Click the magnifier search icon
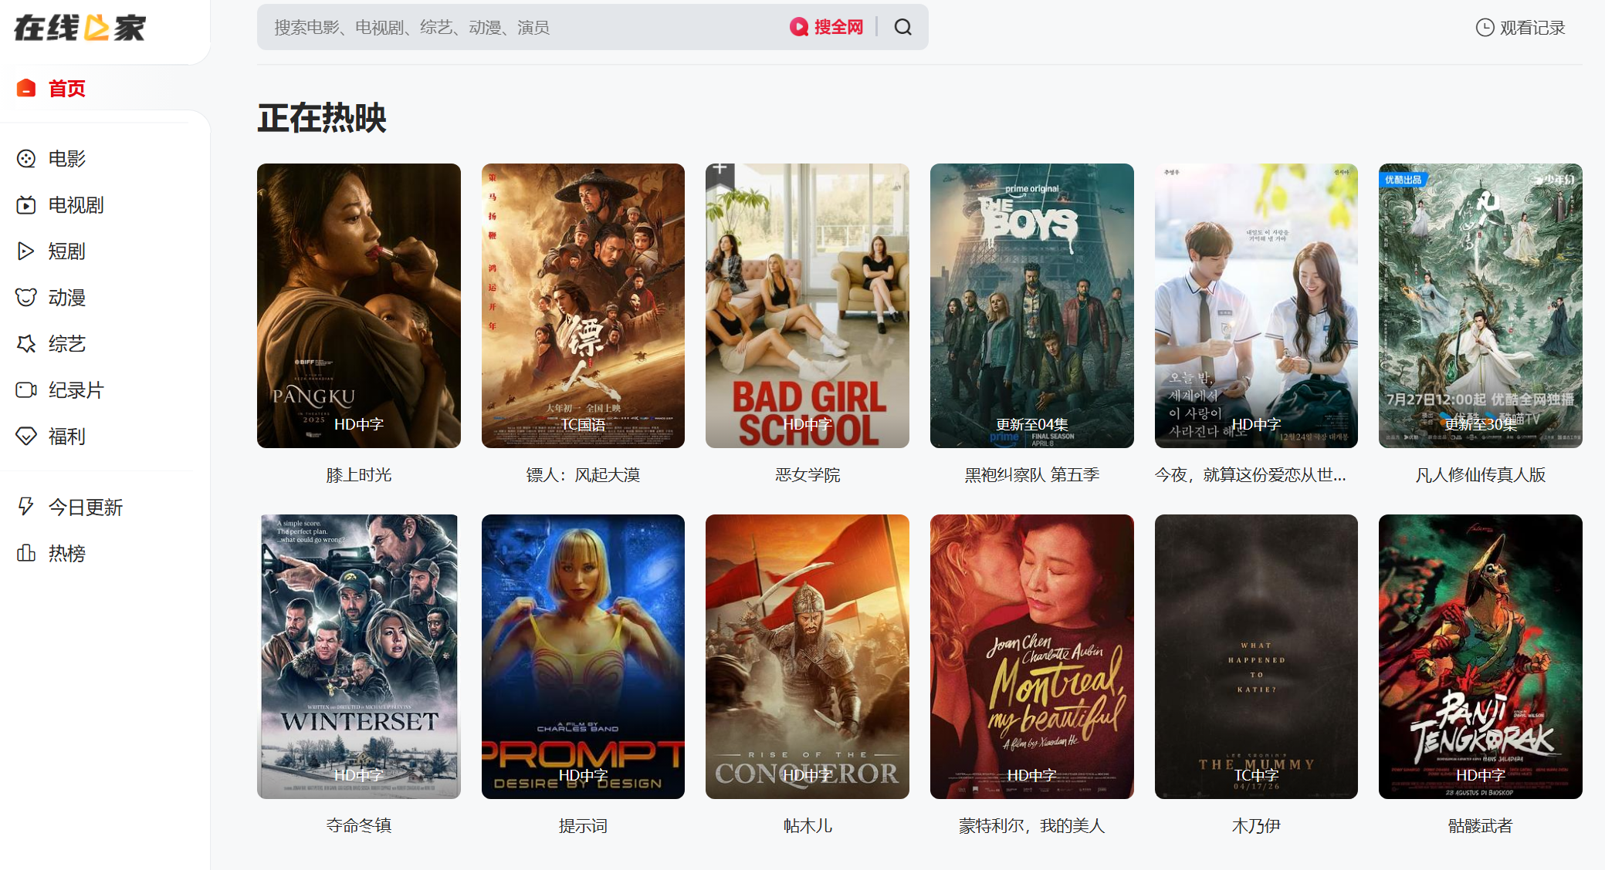The width and height of the screenshot is (1605, 870). [x=902, y=28]
